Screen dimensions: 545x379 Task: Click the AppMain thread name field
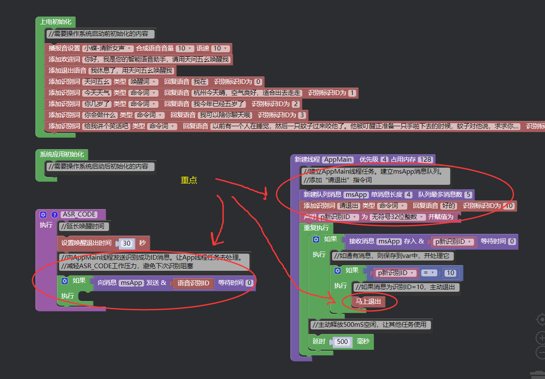[338, 160]
